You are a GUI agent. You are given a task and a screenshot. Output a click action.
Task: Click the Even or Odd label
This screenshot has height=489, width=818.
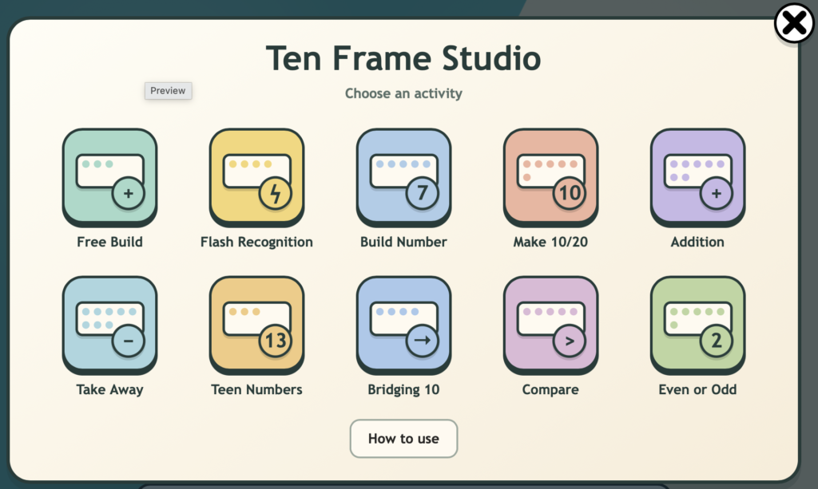[x=697, y=389]
